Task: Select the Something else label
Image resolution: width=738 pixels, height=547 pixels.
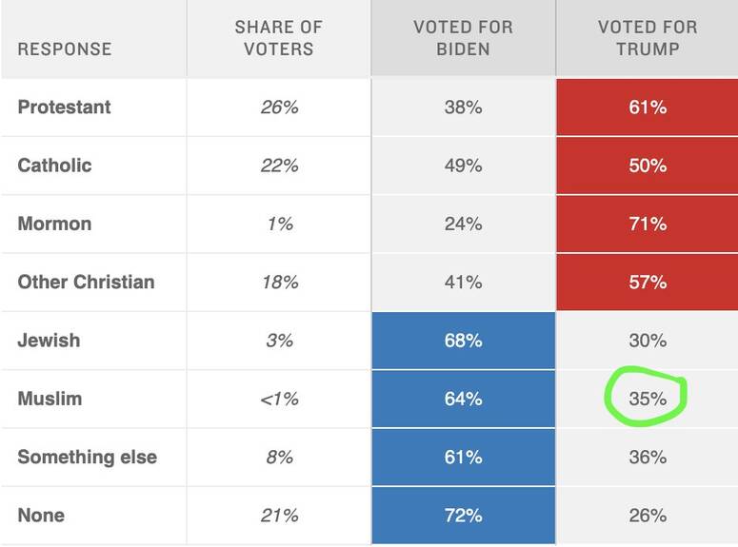Action: click(x=87, y=458)
